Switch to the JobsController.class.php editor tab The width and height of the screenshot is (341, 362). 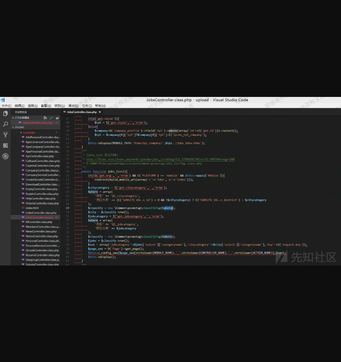tap(82, 112)
